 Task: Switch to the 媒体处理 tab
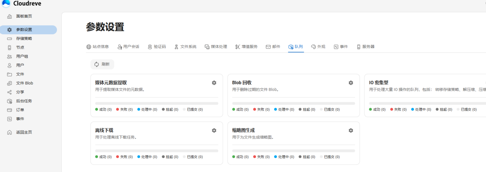pos(216,47)
